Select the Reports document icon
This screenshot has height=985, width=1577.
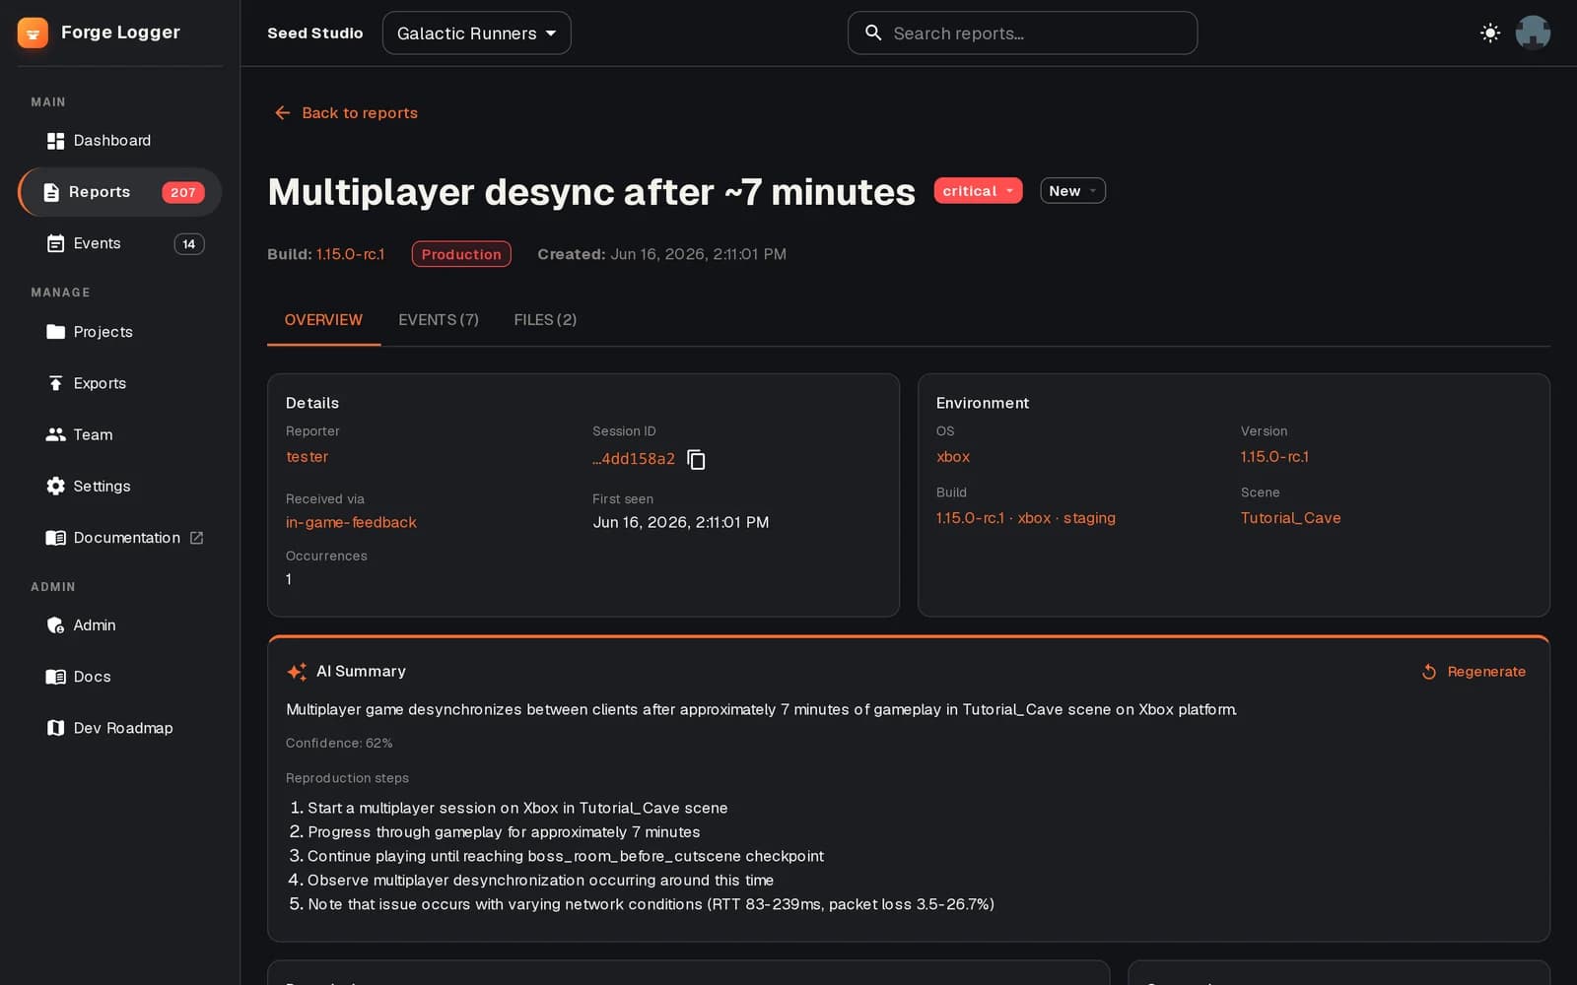(x=51, y=192)
